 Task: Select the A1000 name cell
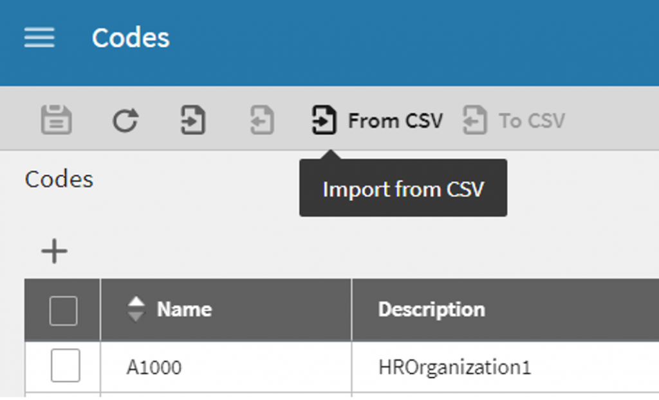pos(154,367)
